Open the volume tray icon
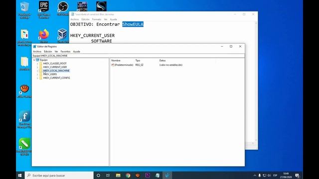This screenshot has height=179, width=319. point(269,176)
